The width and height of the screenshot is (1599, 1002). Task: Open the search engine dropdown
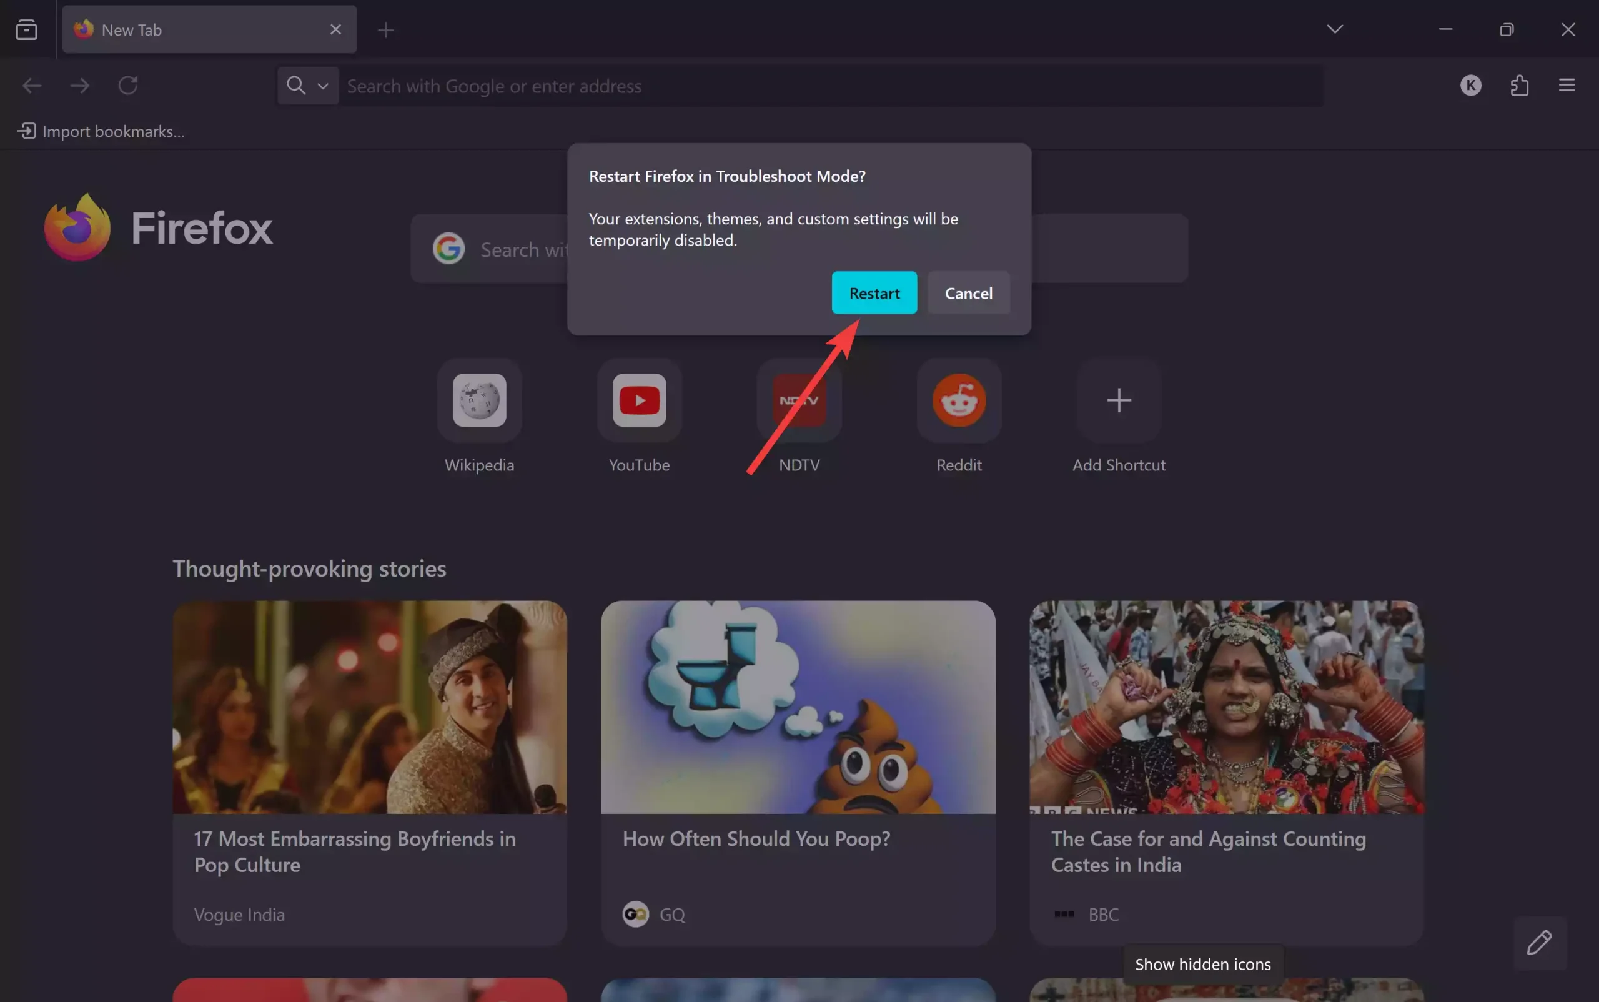[x=323, y=86]
